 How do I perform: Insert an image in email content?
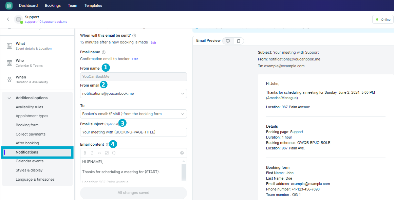coord(107,153)
